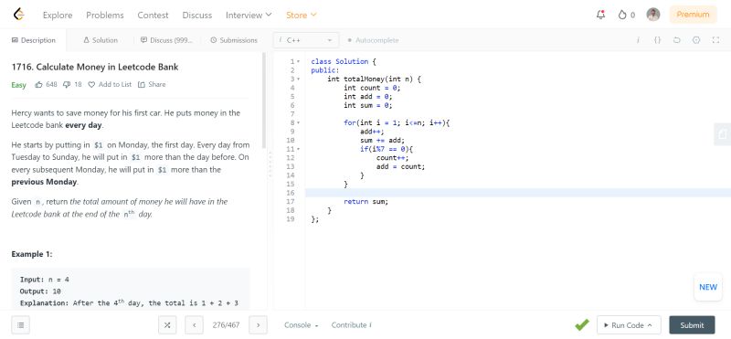Click the 'Output: 10' text
731x339 pixels.
click(40, 291)
